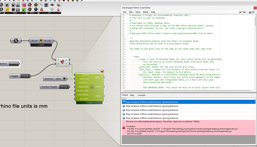Click the code editor vertical scrollbar
257x147 pixels.
pos(255,20)
